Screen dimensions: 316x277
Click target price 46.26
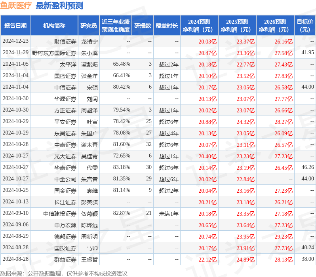(x=308, y=167)
